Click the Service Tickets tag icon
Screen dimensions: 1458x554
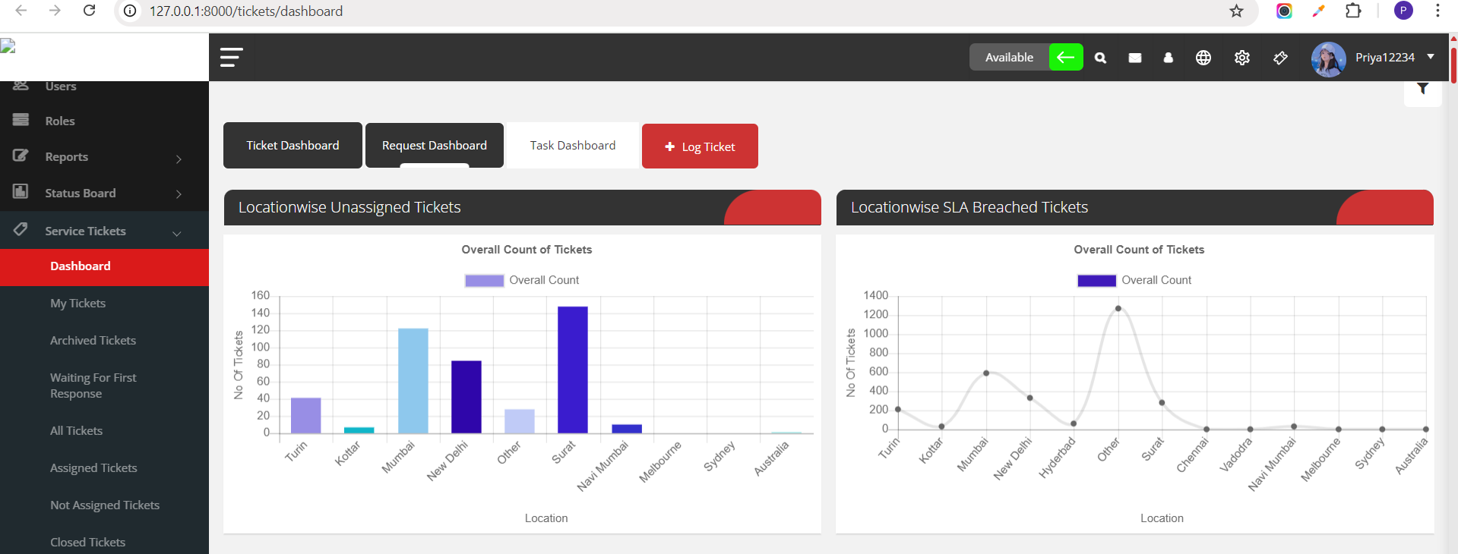[x=21, y=228]
